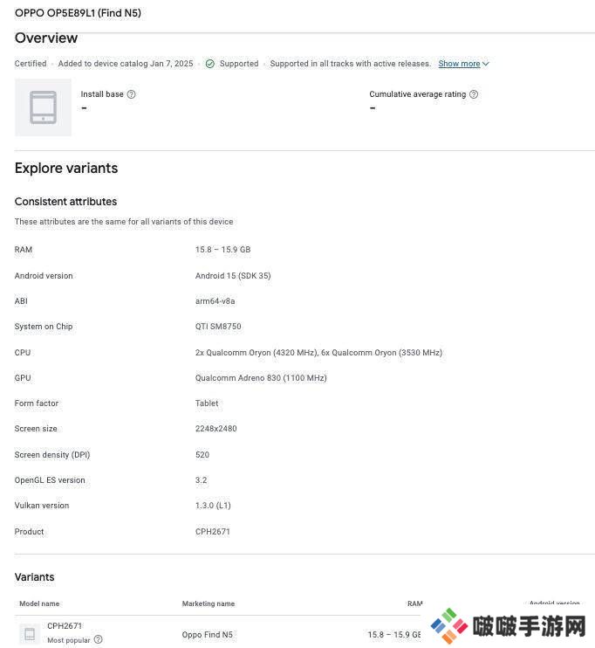Image resolution: width=595 pixels, height=648 pixels.
Task: Select the Oppo Find N5 marketing name
Action: coord(208,634)
